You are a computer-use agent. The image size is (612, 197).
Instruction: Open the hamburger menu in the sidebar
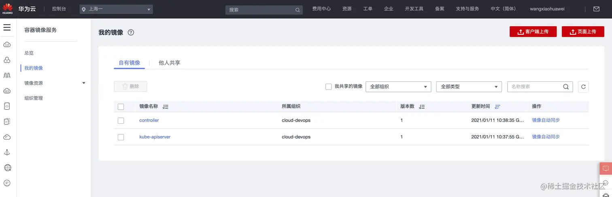click(x=7, y=28)
